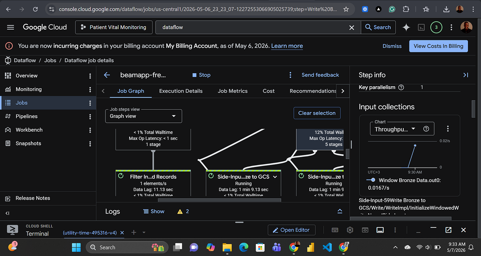Screen dimensions: 481x256
Task: Open the Learn more billing link
Action: click(287, 46)
